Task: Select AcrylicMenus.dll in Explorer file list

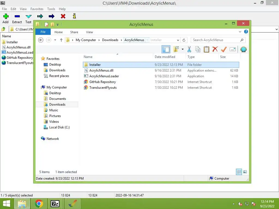Action: click(x=161, y=70)
